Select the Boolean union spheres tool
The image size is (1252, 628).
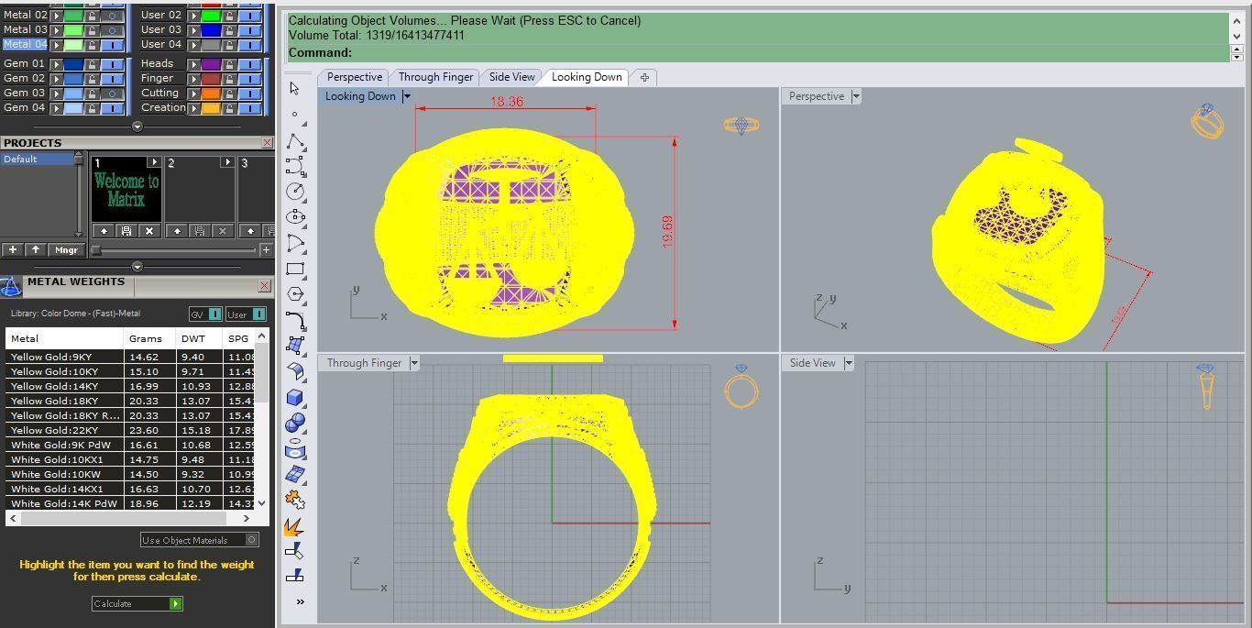tap(295, 423)
